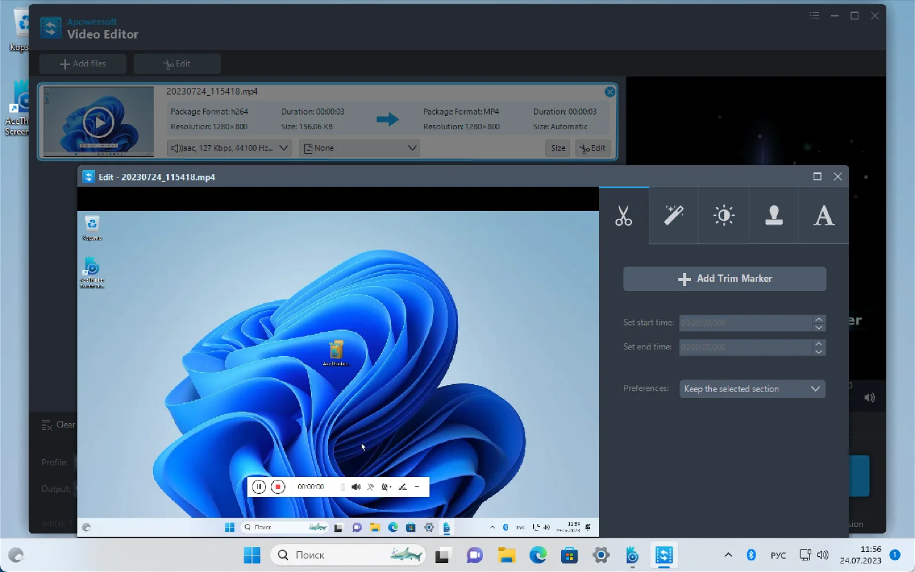Open the Trim scissors tab
Image resolution: width=915 pixels, height=572 pixels.
tap(623, 215)
